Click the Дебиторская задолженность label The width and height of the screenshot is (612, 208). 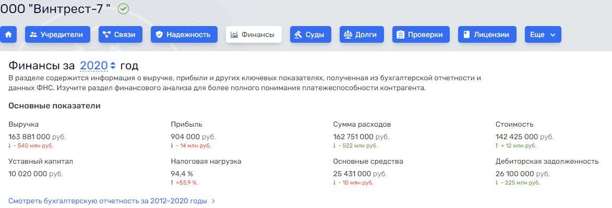[547, 162]
